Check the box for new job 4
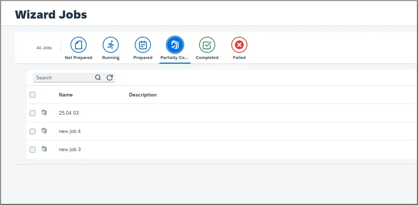This screenshot has height=205, width=418. coord(33,131)
